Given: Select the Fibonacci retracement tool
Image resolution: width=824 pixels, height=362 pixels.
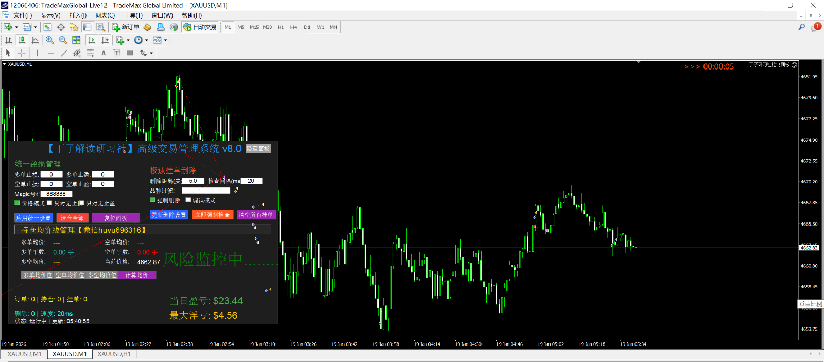Looking at the screenshot, I should pyautogui.click(x=90, y=53).
